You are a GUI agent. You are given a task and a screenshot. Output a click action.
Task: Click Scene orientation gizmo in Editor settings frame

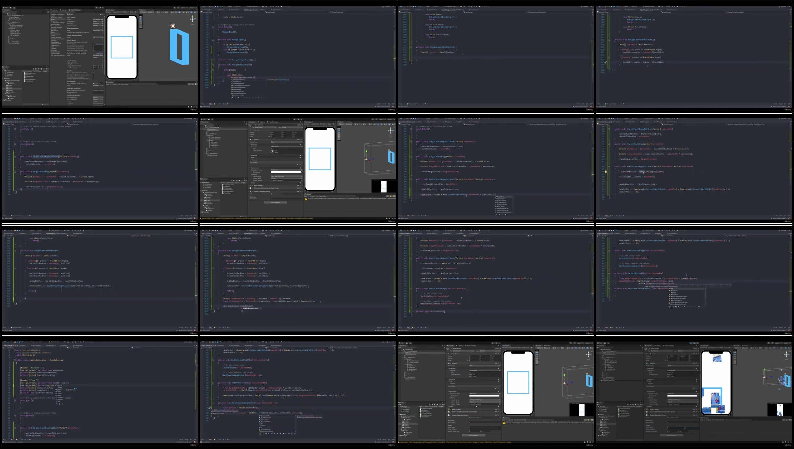[x=193, y=19]
